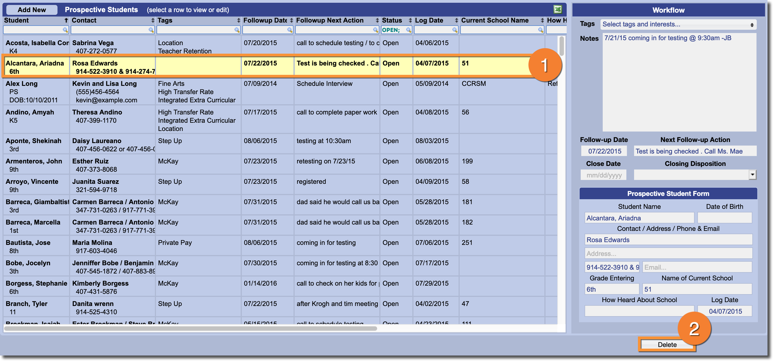Click search icon in Log Date filter
The image size is (773, 361).
(x=454, y=30)
